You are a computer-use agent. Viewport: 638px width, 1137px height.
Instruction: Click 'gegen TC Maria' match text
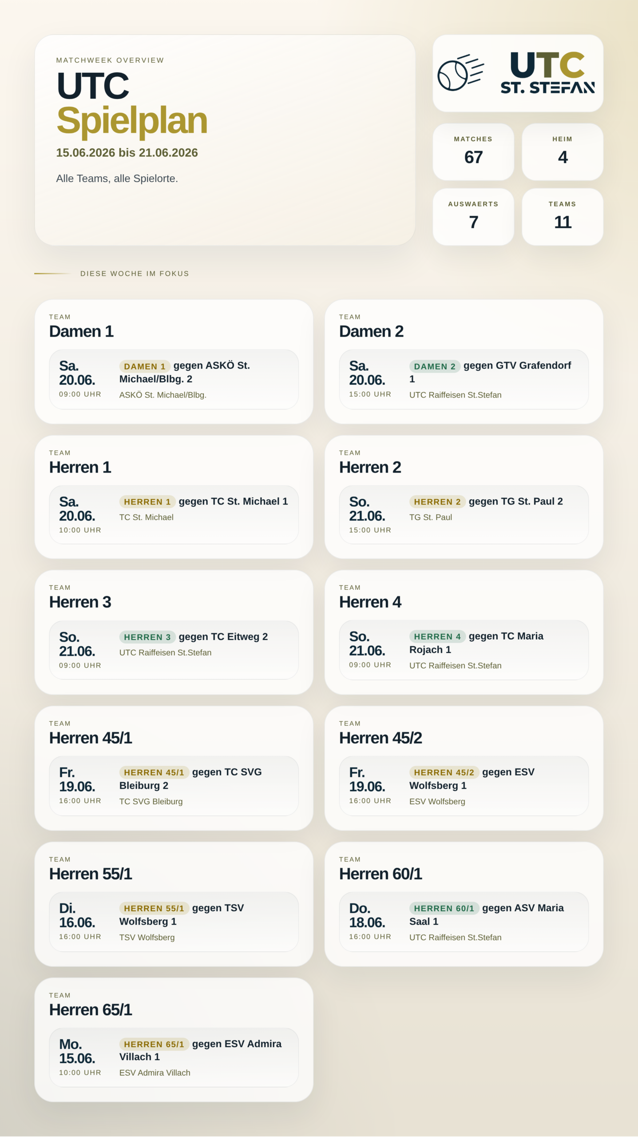(x=506, y=636)
